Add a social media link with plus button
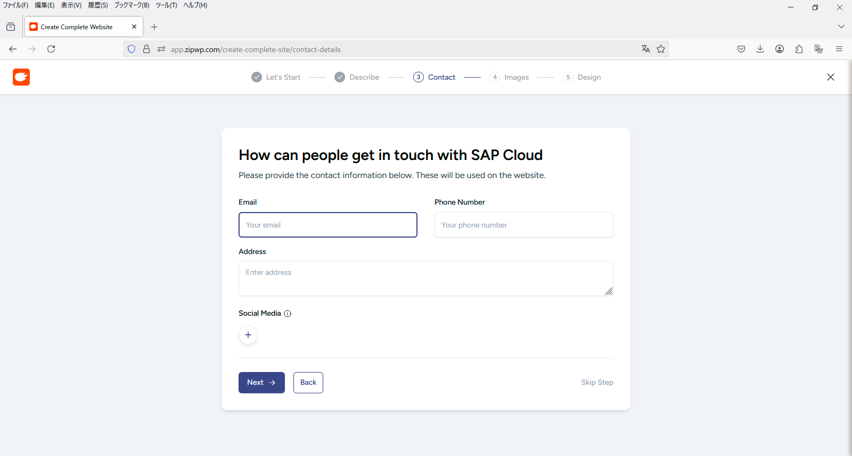Viewport: 852px width, 456px height. pyautogui.click(x=248, y=335)
